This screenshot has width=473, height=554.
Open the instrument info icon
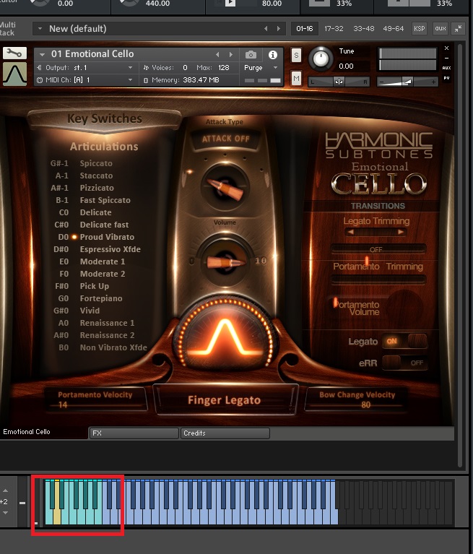[x=273, y=55]
